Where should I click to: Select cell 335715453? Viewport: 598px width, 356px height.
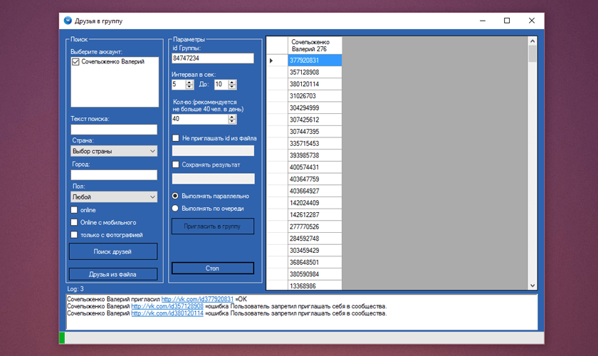coord(315,144)
